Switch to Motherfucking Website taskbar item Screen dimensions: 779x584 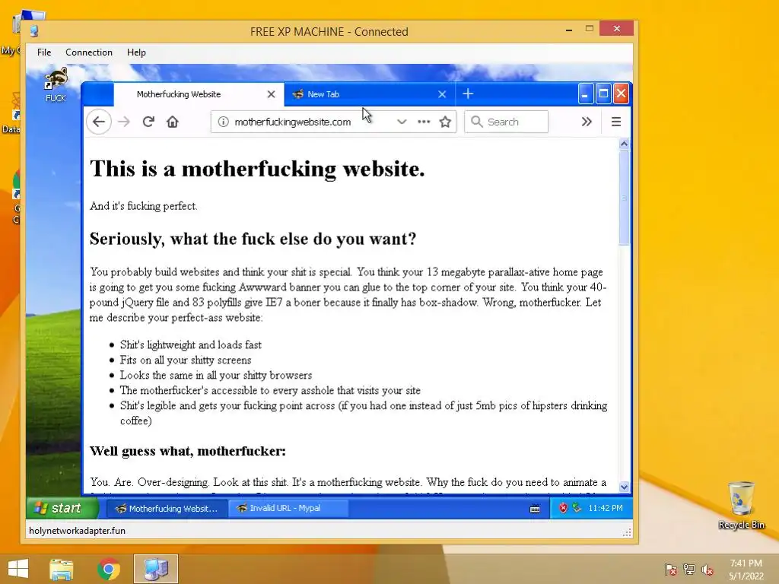coord(166,509)
